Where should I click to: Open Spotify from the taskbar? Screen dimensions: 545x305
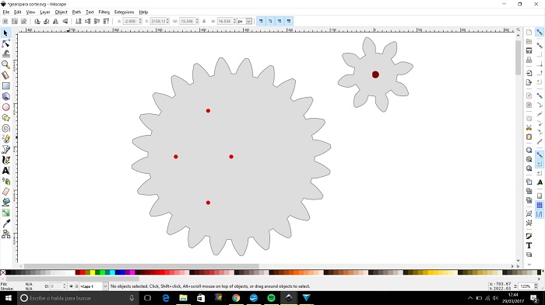pos(271,298)
